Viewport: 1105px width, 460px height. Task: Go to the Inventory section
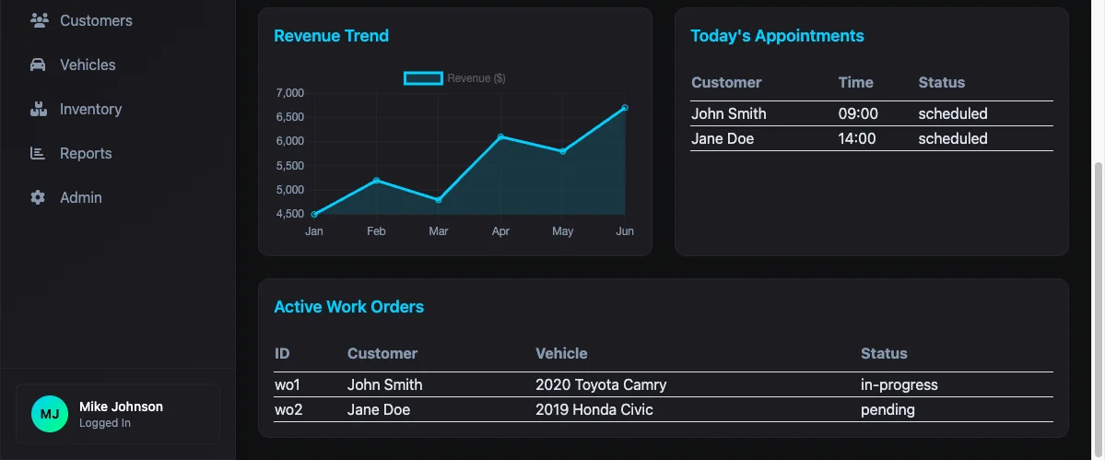90,109
